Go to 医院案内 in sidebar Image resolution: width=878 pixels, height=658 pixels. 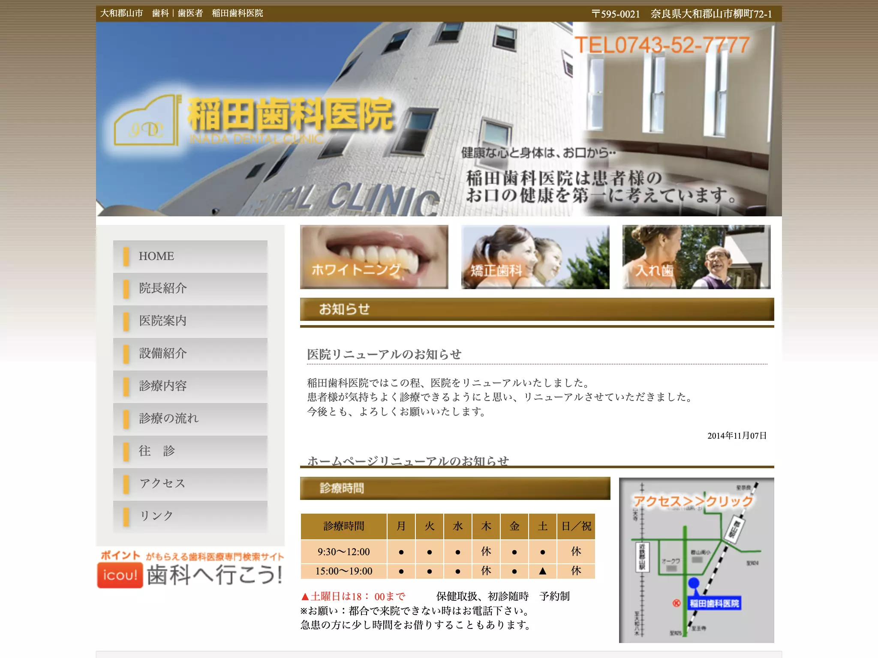pyautogui.click(x=190, y=321)
